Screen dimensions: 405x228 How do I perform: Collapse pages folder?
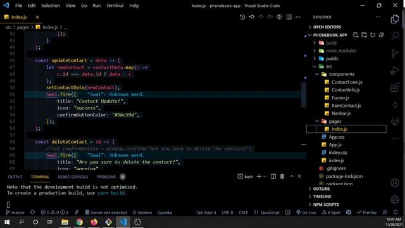coord(335,121)
